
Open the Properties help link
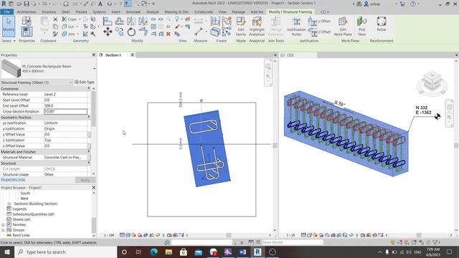tap(13, 180)
